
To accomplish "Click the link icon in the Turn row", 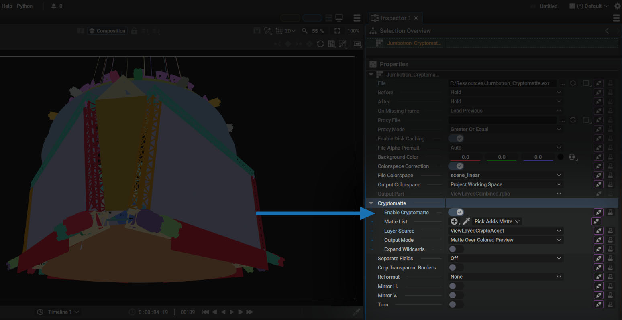I will [599, 304].
